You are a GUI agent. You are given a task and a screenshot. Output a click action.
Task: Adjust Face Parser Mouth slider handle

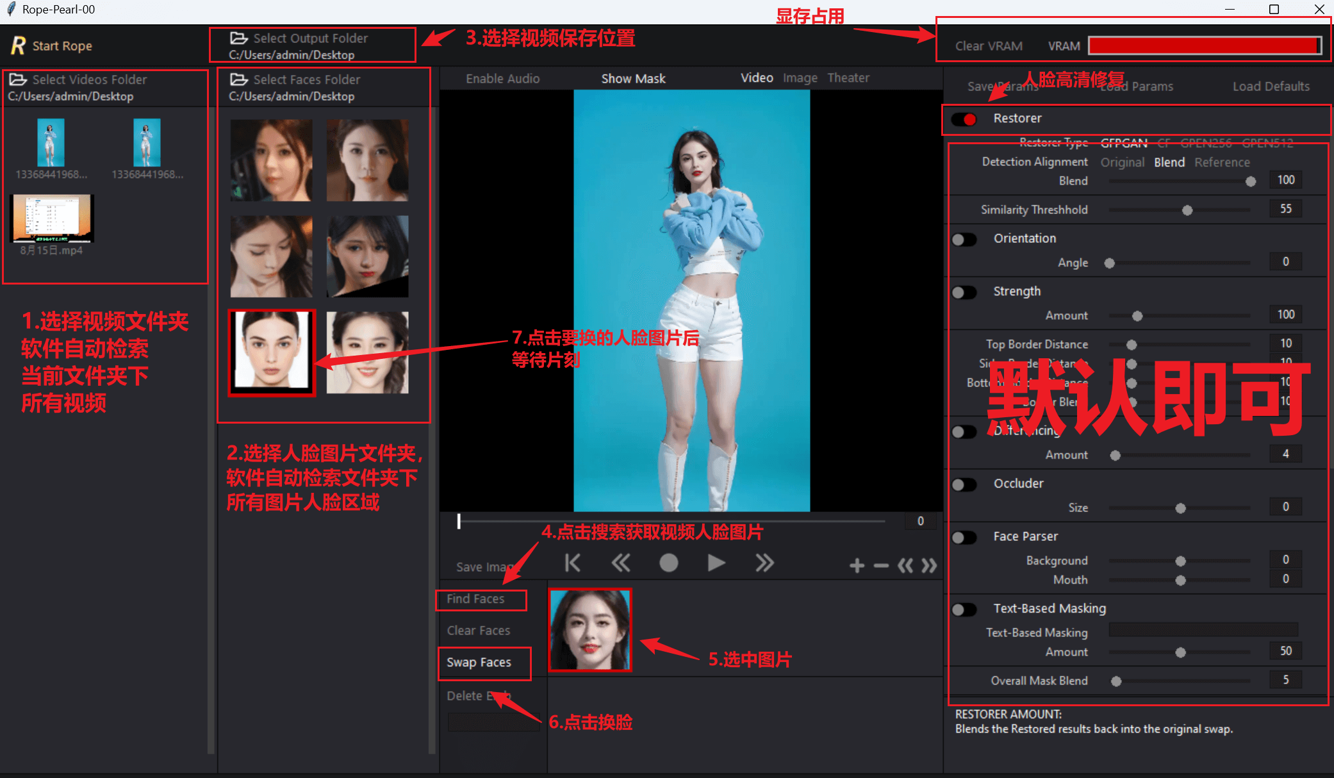pyautogui.click(x=1180, y=581)
